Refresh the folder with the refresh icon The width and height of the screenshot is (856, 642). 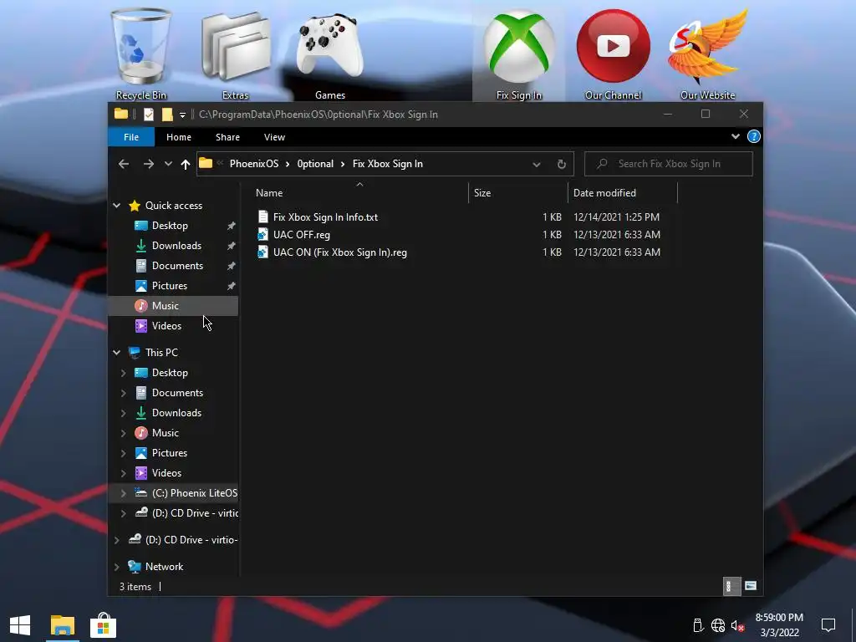(561, 164)
